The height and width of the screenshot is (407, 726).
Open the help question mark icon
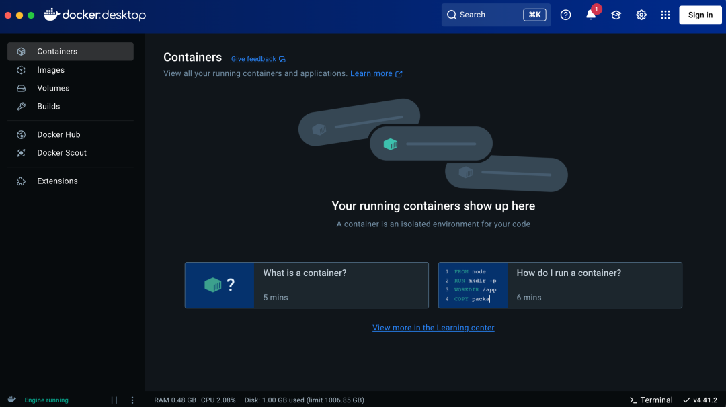point(565,15)
